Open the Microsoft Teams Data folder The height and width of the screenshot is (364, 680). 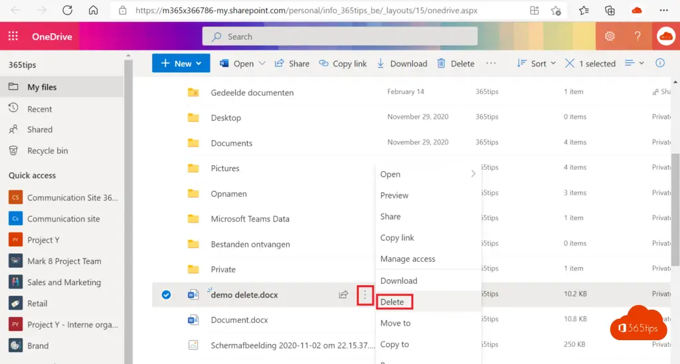point(250,219)
